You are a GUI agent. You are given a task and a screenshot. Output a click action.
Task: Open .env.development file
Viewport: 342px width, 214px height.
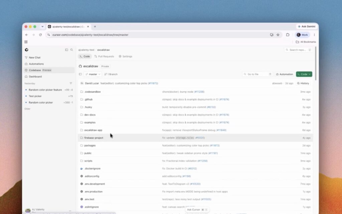[95, 184]
